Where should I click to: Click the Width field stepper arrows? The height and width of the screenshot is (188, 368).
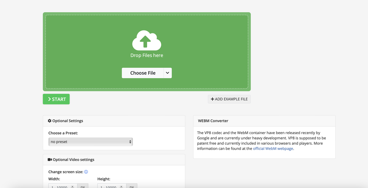coord(73,187)
